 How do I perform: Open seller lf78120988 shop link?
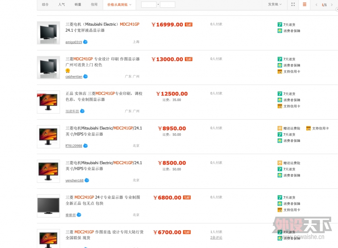tap(74, 146)
